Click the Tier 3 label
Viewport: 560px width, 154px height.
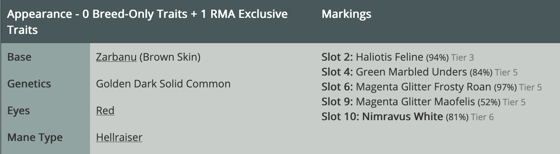(x=462, y=58)
